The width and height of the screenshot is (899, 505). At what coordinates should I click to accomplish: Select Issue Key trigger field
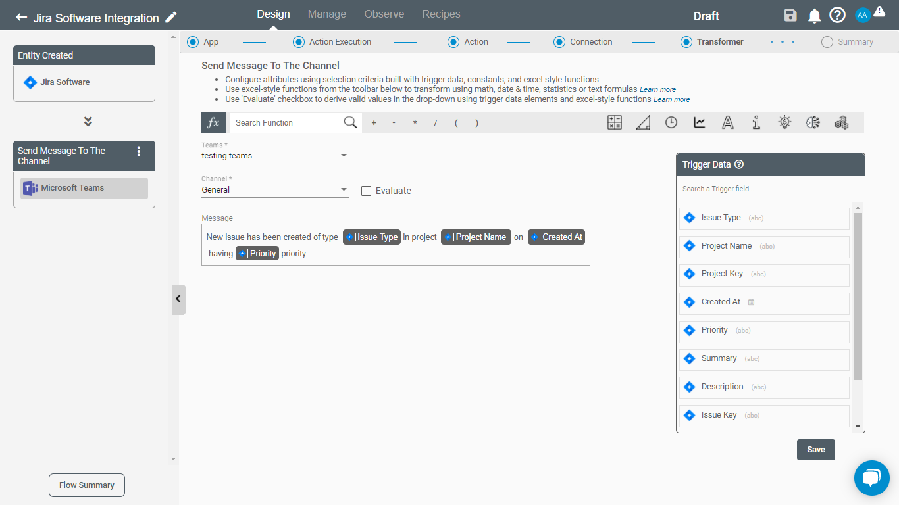click(764, 416)
